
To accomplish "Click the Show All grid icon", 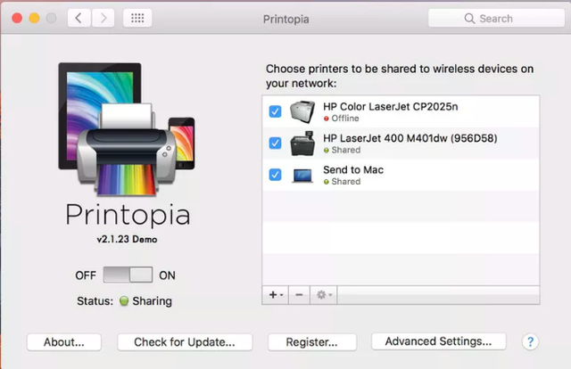I will click(137, 18).
